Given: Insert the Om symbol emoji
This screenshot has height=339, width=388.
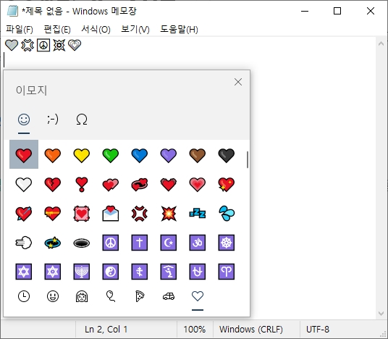Looking at the screenshot, I should tap(198, 243).
